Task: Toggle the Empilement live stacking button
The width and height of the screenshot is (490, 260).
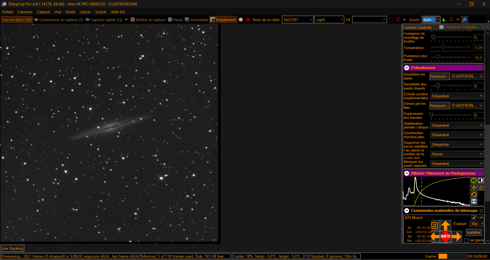Action: (223, 20)
